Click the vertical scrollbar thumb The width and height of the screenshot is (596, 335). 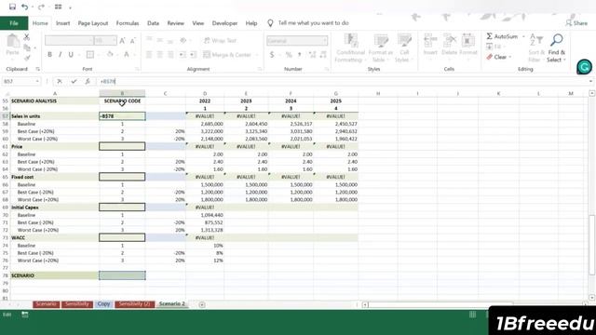point(592,245)
